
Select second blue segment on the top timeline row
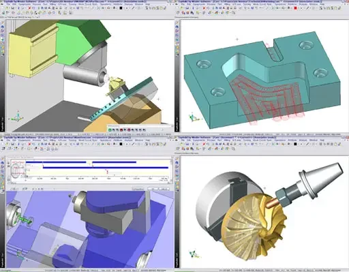(115, 162)
